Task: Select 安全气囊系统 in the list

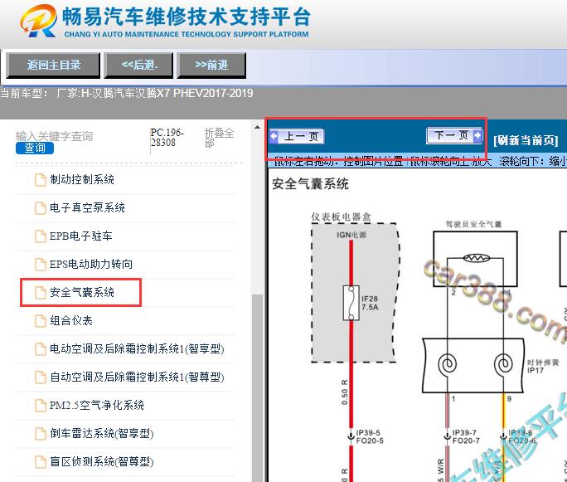Action: pos(82,292)
